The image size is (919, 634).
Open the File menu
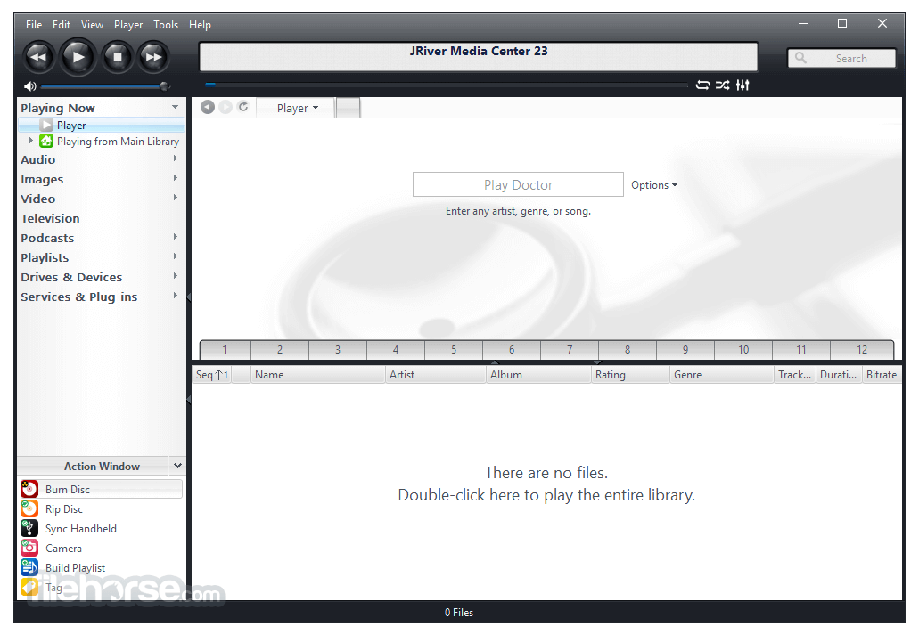[x=34, y=25]
